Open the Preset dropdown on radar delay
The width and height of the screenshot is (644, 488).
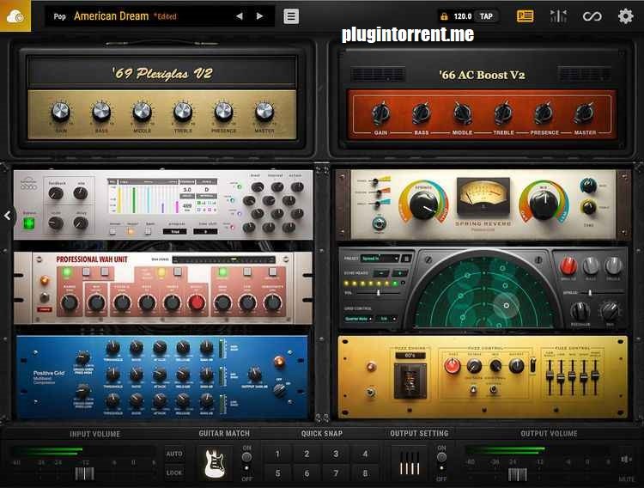coord(380,259)
